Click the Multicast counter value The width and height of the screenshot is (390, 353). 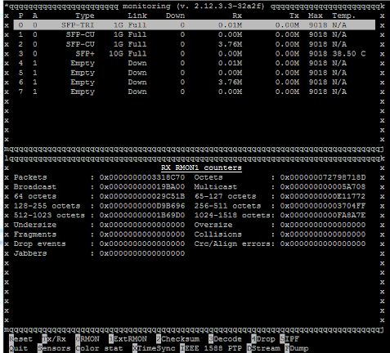point(323,187)
